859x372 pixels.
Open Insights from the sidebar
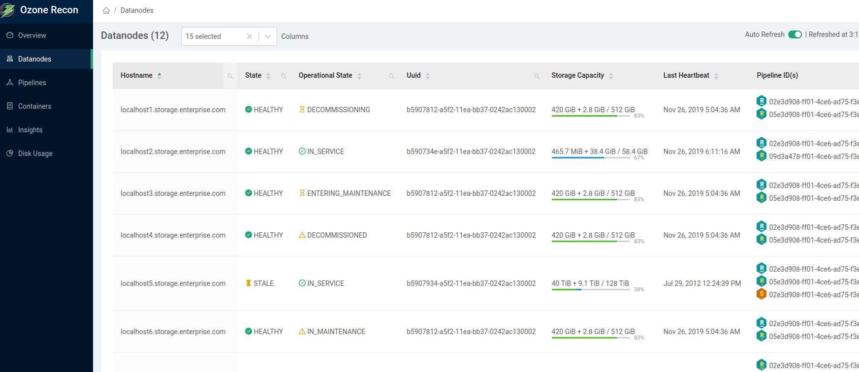(x=46, y=130)
